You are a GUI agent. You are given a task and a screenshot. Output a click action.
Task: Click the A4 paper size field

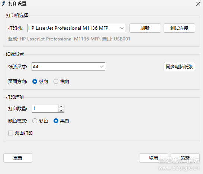coord(68,67)
